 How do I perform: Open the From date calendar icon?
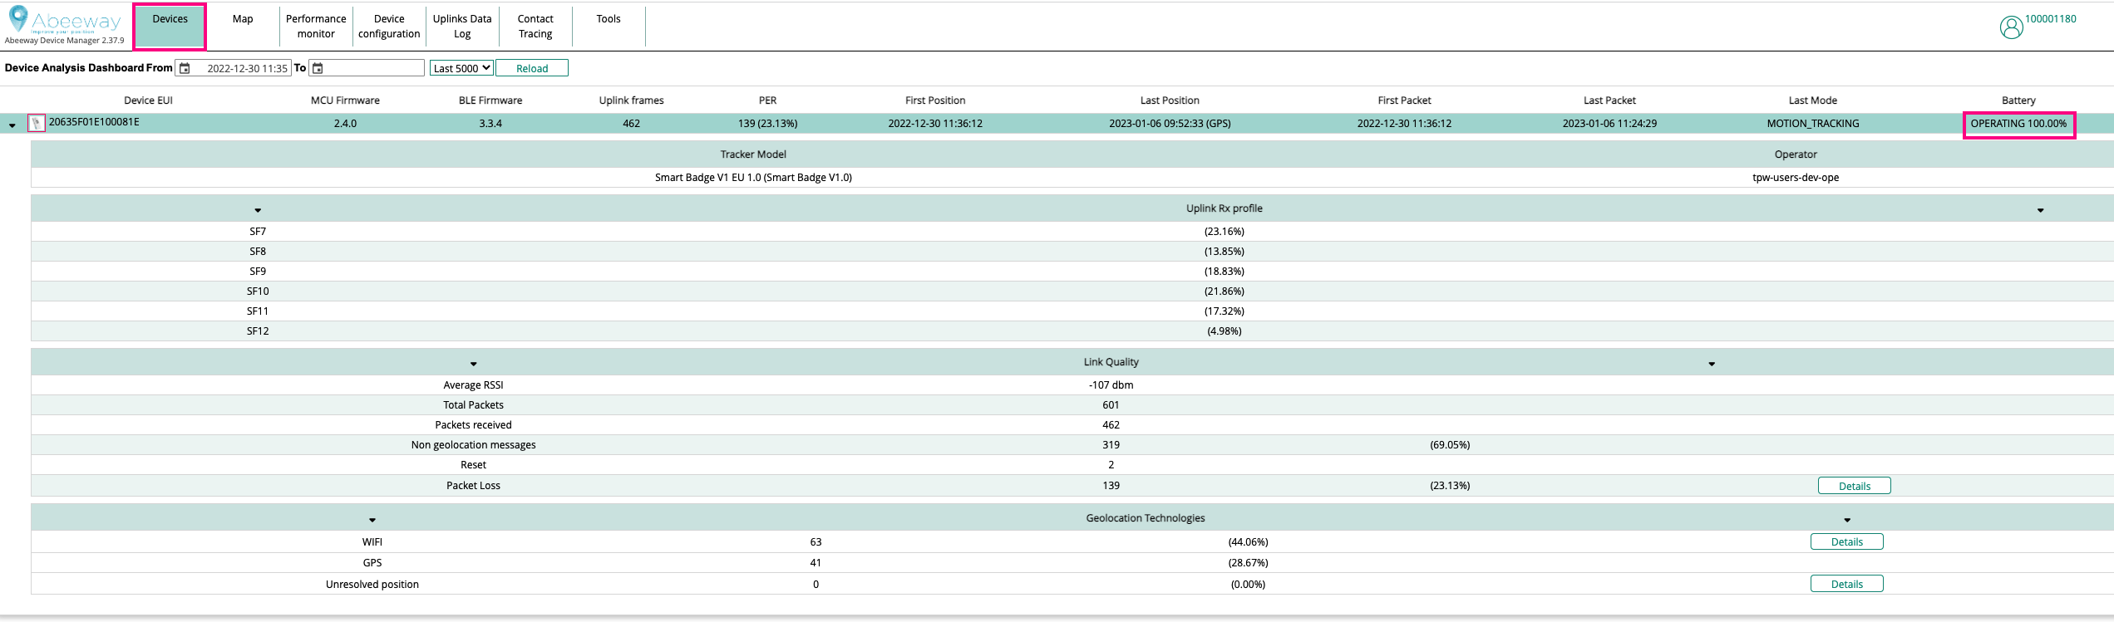tap(185, 68)
